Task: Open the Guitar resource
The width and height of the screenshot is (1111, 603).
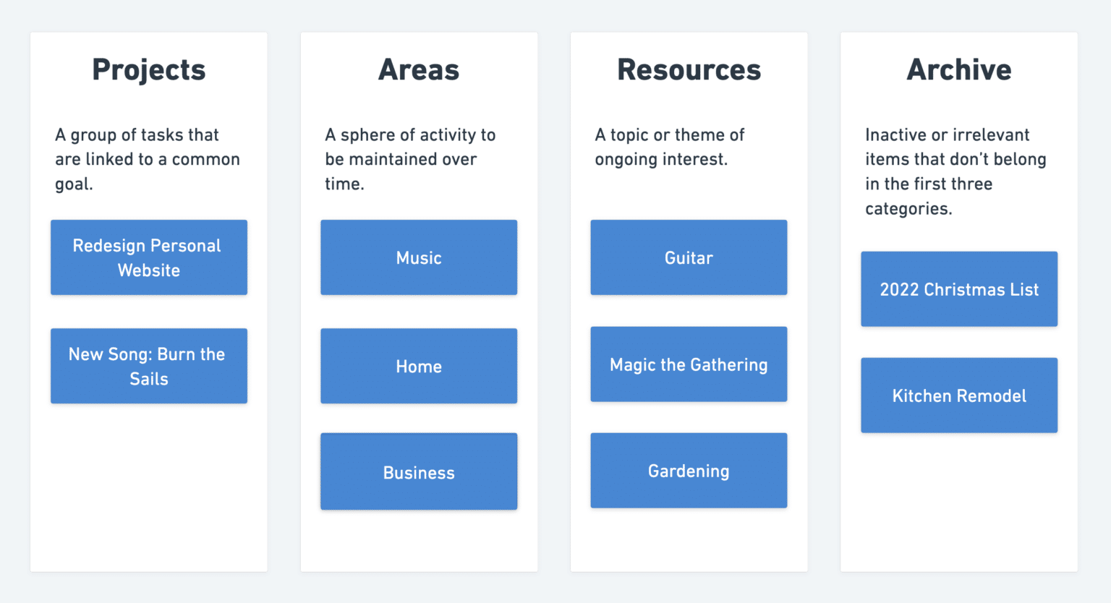Action: coord(689,257)
